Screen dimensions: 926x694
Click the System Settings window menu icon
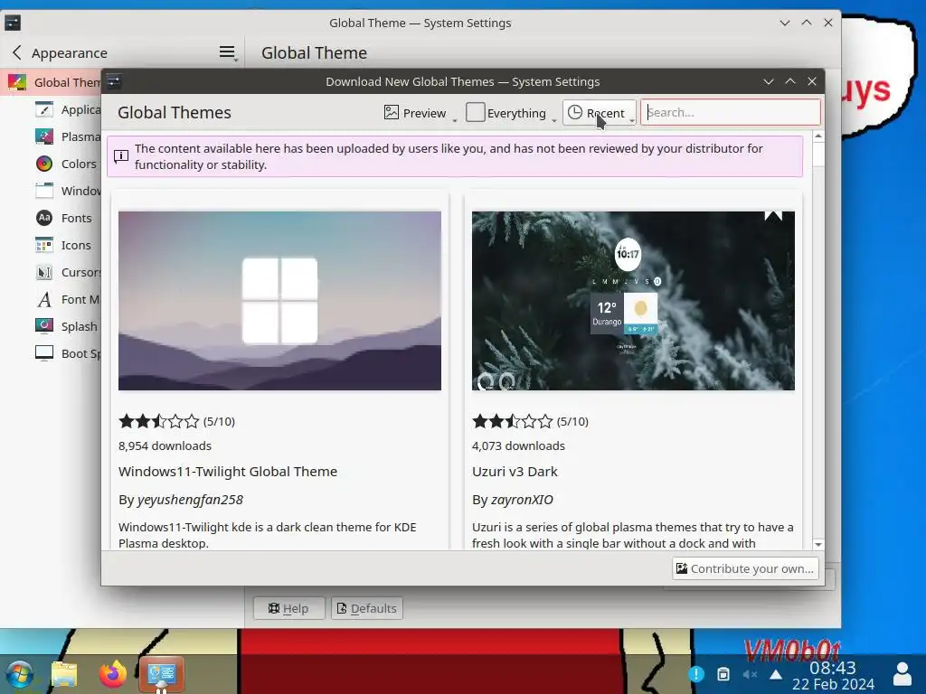pyautogui.click(x=13, y=23)
